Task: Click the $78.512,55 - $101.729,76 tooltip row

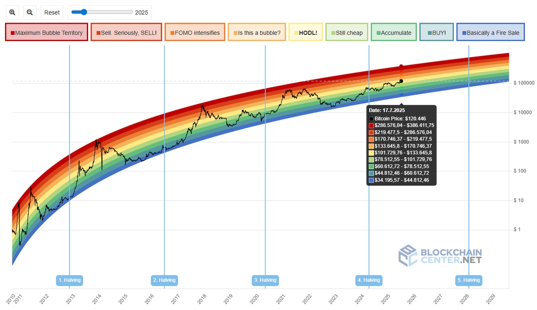Action: pos(400,160)
